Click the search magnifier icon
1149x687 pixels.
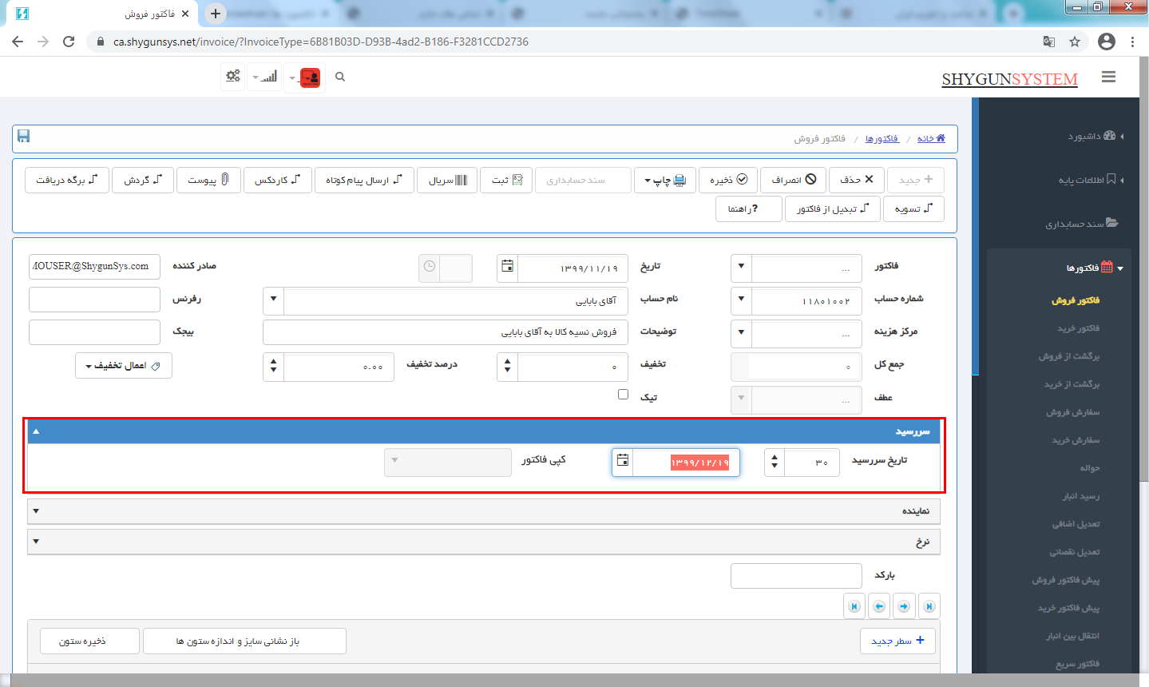pyautogui.click(x=339, y=77)
